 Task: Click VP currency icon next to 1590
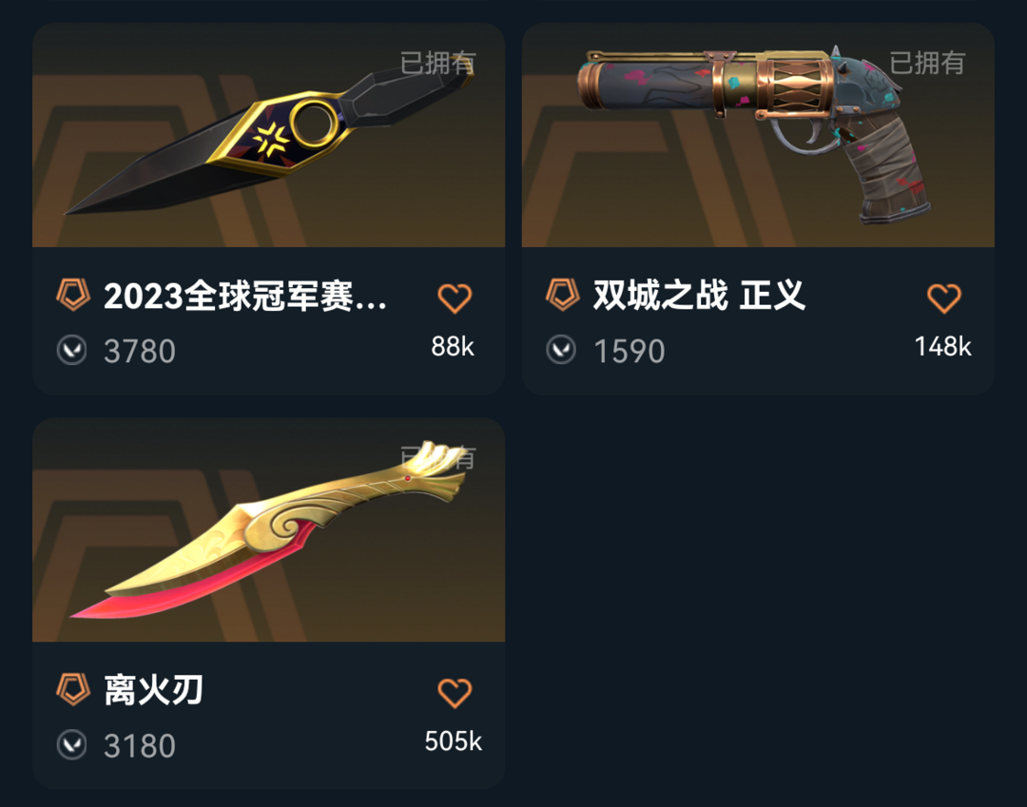coord(561,350)
